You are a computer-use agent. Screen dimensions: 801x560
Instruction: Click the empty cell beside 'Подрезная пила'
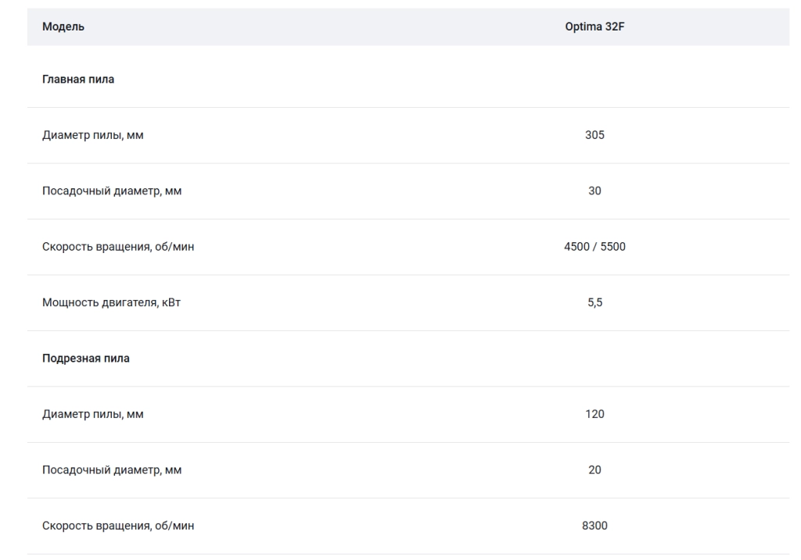(594, 358)
